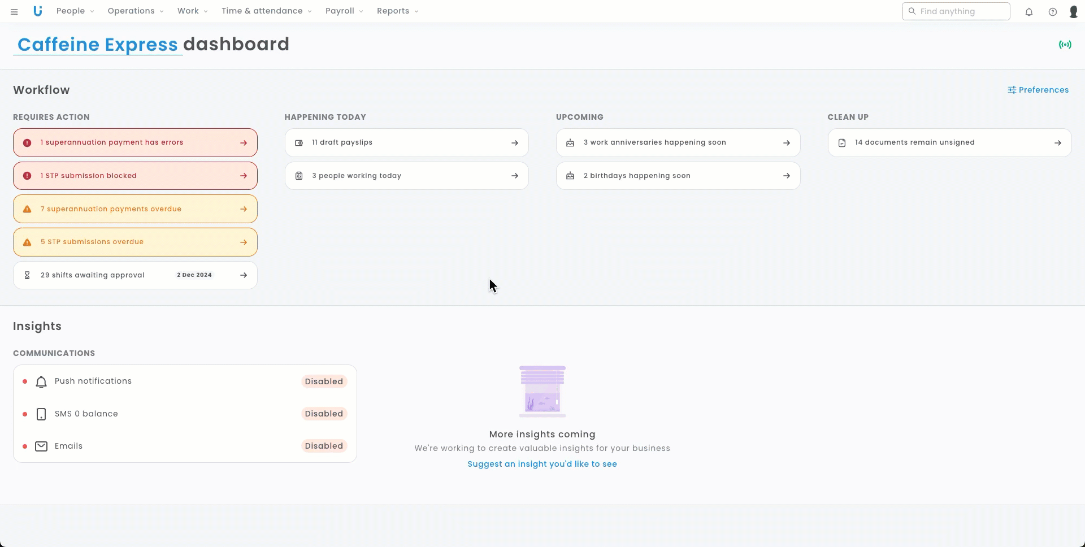The height and width of the screenshot is (547, 1085).
Task: Expand the Payroll dropdown menu
Action: tap(344, 11)
